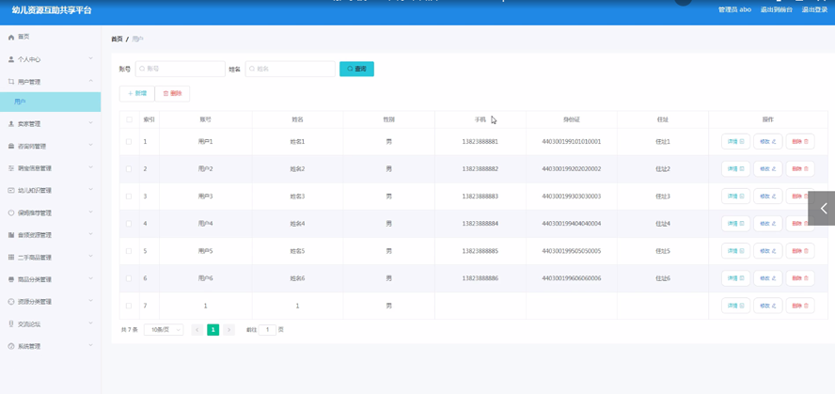Open the 10条/页 page size dropdown
This screenshot has width=835, height=394.
pyautogui.click(x=164, y=330)
